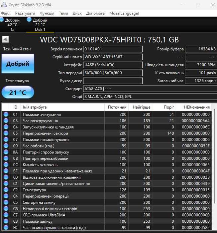
Task: Click HEX value 000000000522
Action: point(196,227)
